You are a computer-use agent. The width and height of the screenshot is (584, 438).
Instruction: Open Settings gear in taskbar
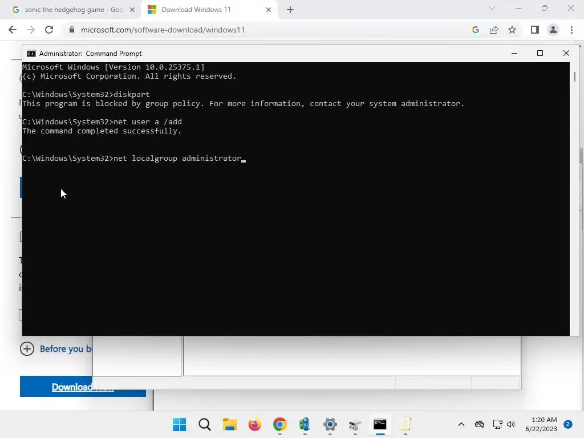pos(330,424)
